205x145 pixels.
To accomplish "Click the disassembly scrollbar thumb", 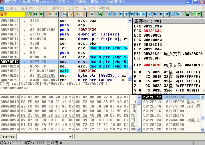I will pyautogui.click(x=130, y=68).
